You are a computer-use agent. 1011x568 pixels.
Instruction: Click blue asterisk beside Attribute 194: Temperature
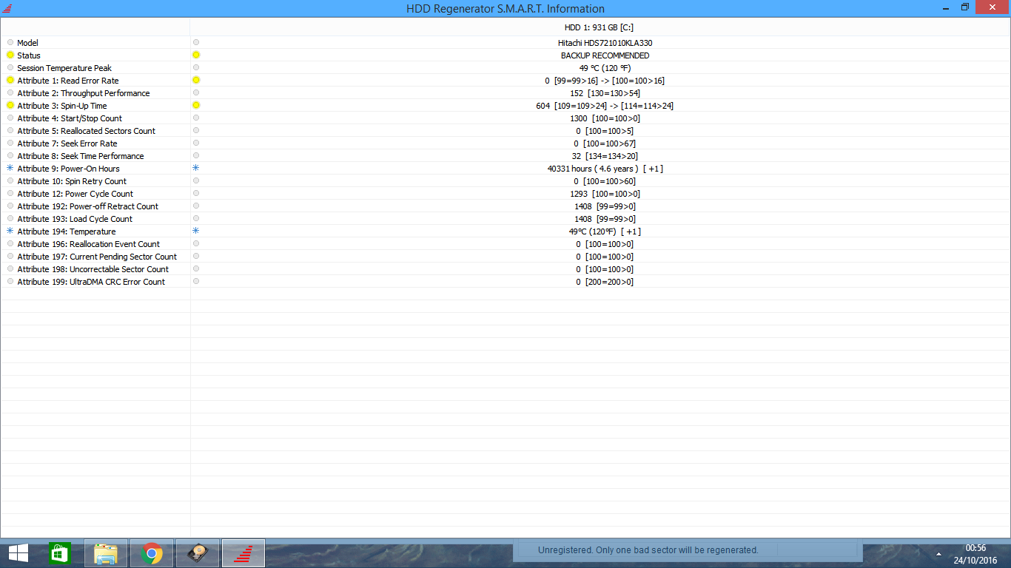(x=10, y=231)
